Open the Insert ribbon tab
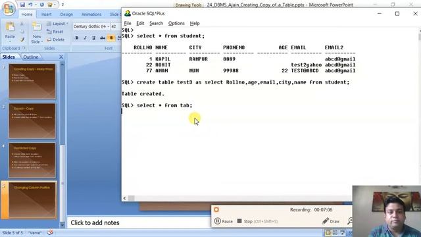The height and width of the screenshot is (237, 421). click(47, 14)
